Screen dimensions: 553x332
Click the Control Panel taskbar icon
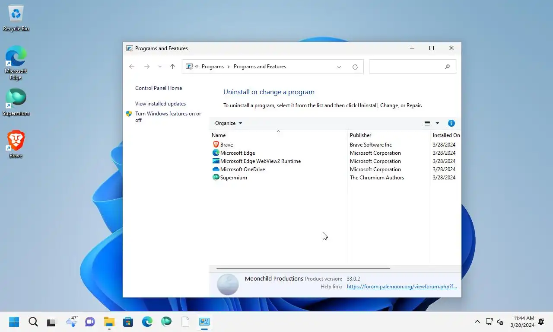coord(204,322)
